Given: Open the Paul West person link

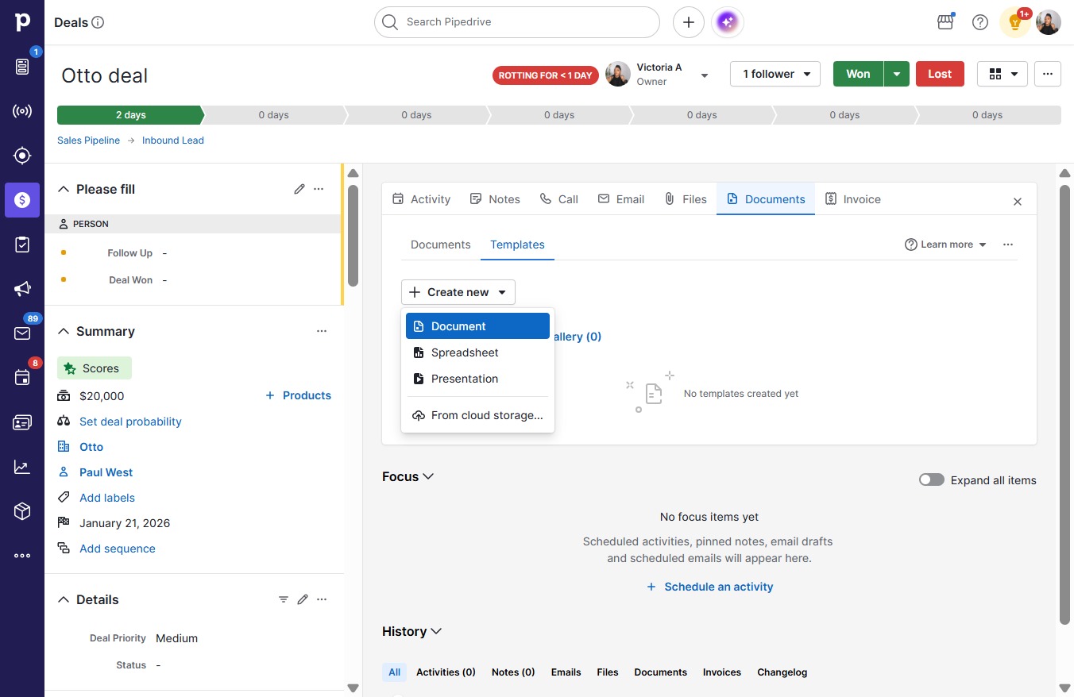Looking at the screenshot, I should click(x=106, y=472).
